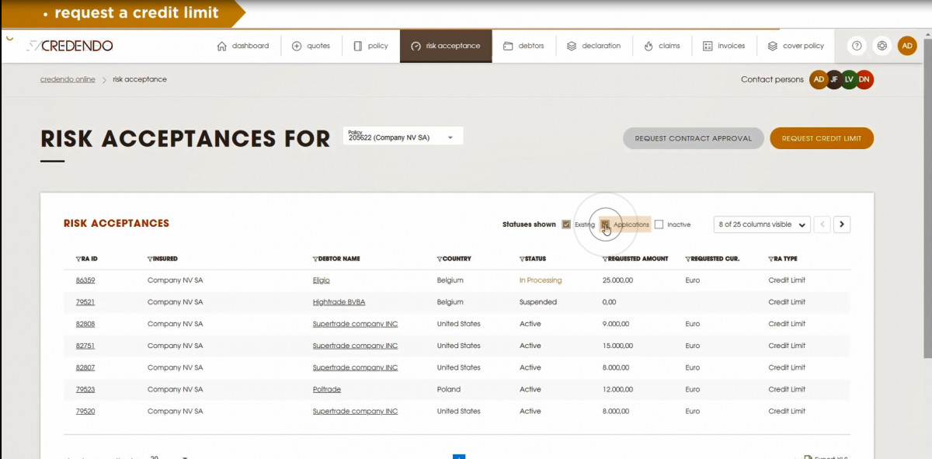
Task: Click filter icon on Status column
Action: point(521,259)
